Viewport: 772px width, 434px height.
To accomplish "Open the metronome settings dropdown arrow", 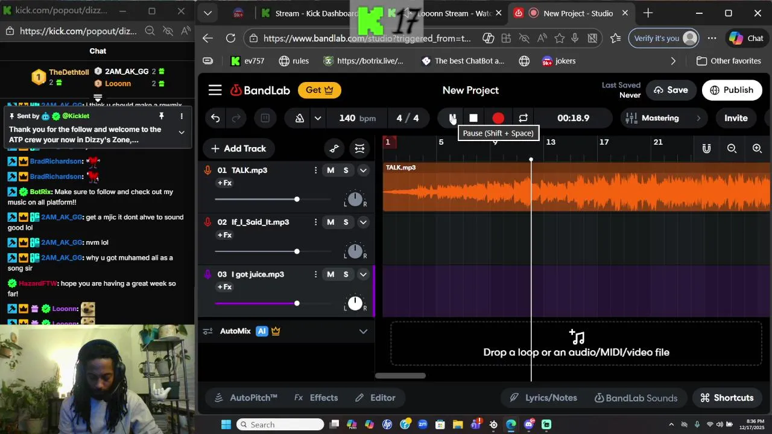I will coord(318,118).
